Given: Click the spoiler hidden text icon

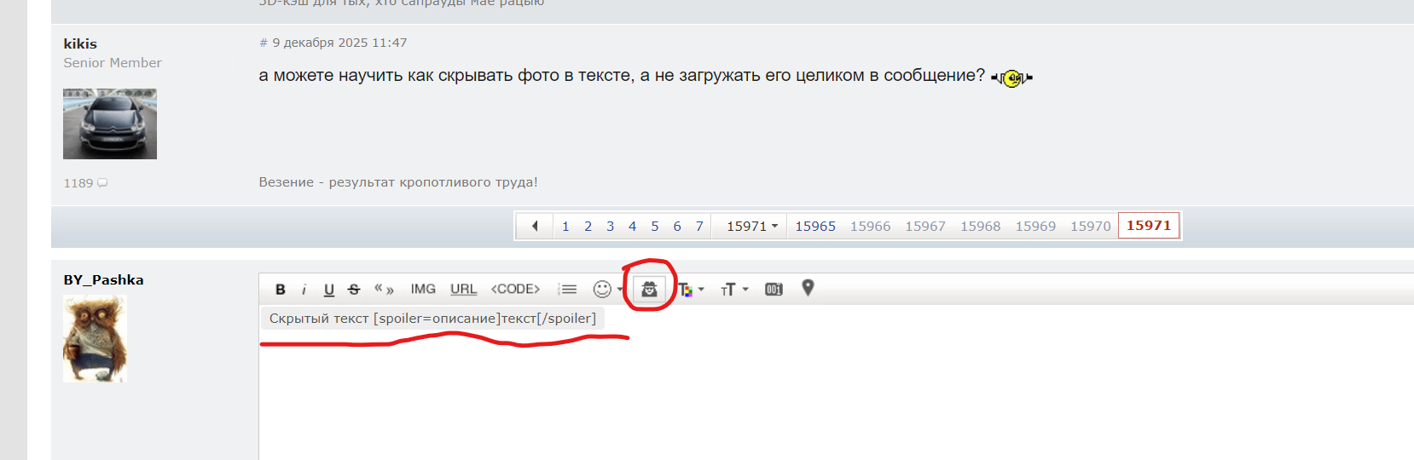Looking at the screenshot, I should coord(649,290).
